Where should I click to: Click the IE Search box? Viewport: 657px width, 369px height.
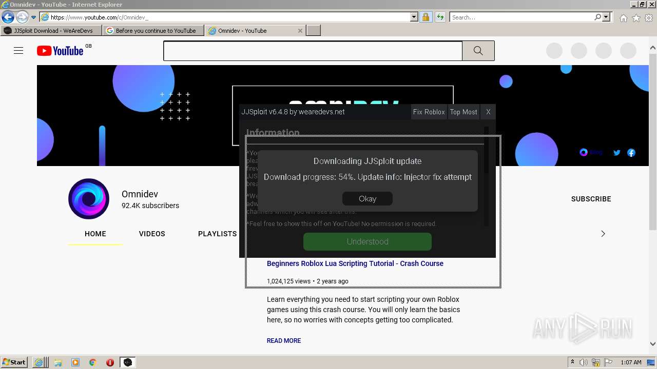click(521, 17)
